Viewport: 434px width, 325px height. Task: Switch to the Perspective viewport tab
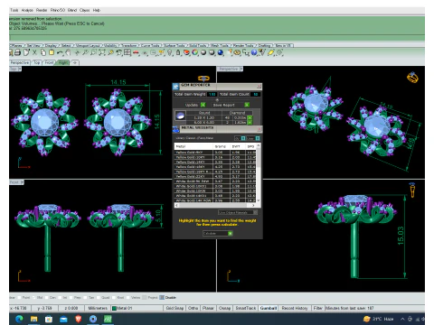pyautogui.click(x=20, y=62)
